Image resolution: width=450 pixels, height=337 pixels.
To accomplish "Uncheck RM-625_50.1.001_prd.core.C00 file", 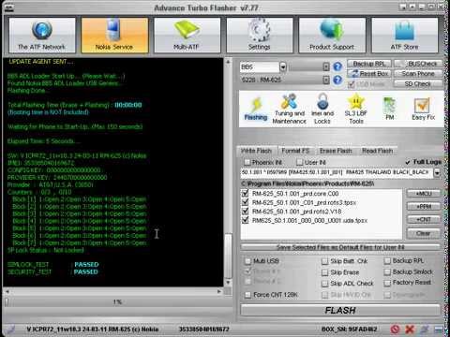I will [246, 194].
